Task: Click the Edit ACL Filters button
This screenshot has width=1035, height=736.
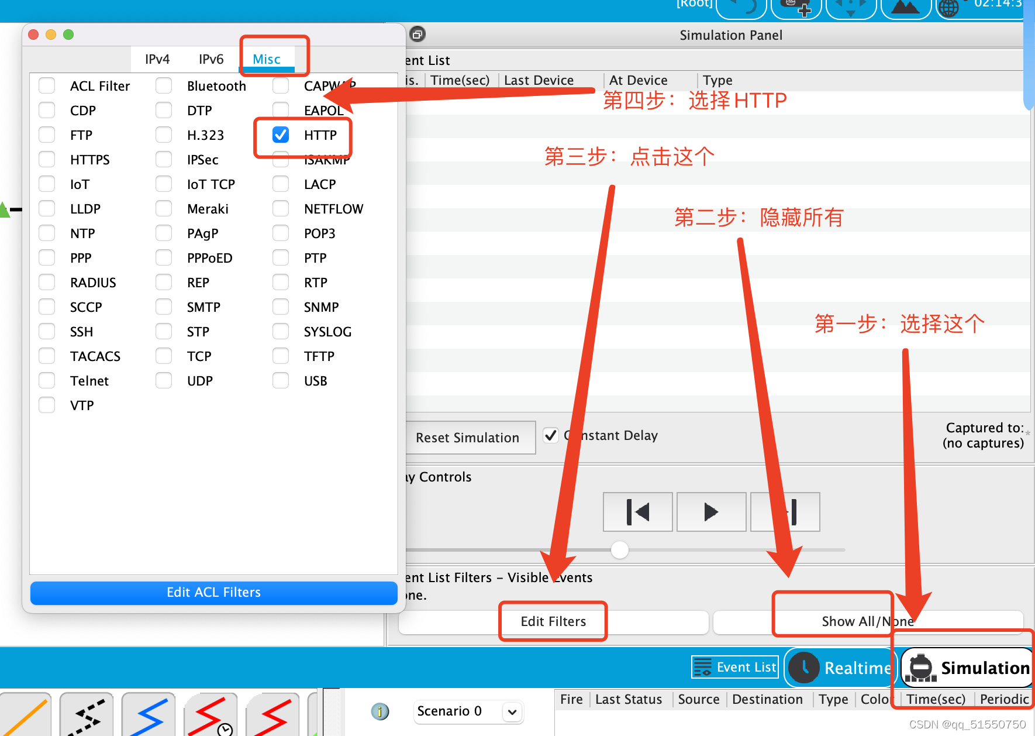Action: [x=214, y=593]
